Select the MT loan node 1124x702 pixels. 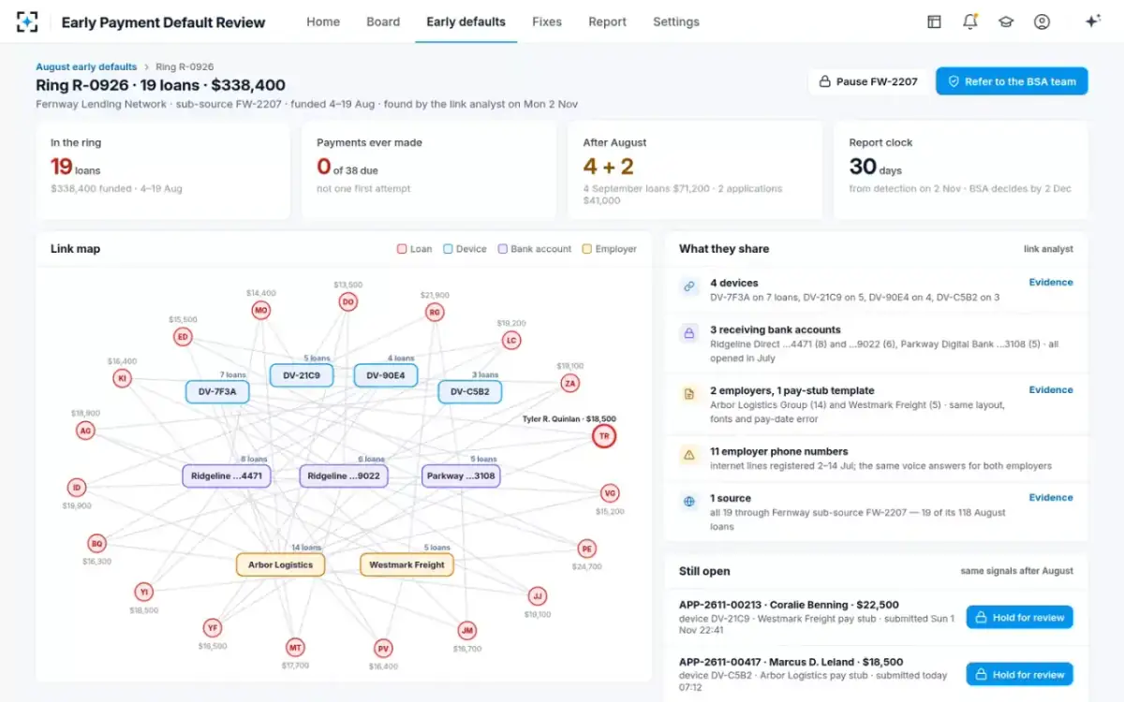tap(295, 647)
